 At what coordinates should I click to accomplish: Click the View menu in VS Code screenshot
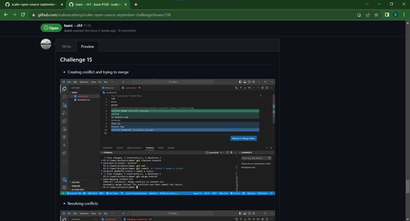[93, 82]
